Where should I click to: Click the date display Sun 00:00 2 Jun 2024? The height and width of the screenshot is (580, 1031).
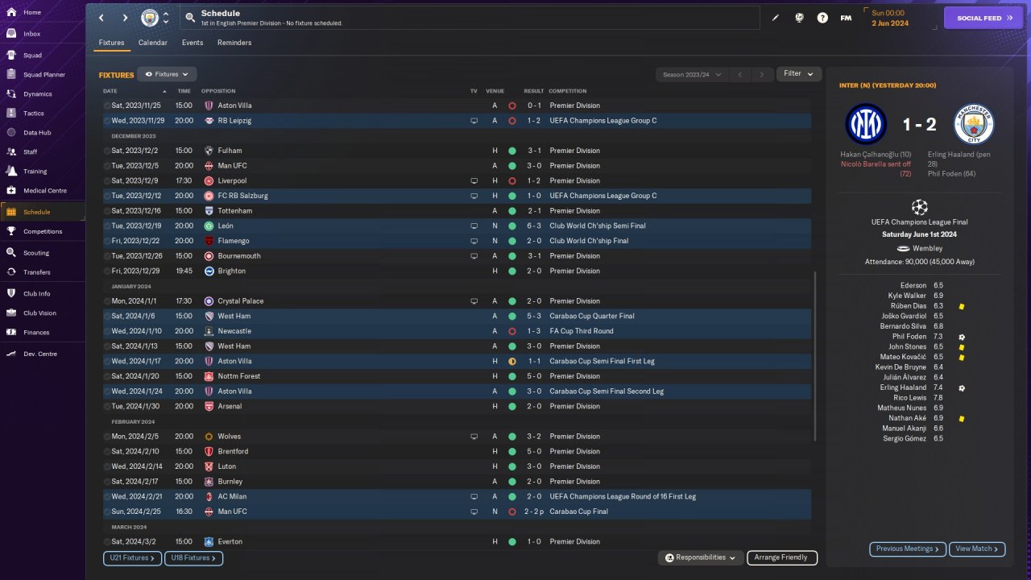(890, 18)
